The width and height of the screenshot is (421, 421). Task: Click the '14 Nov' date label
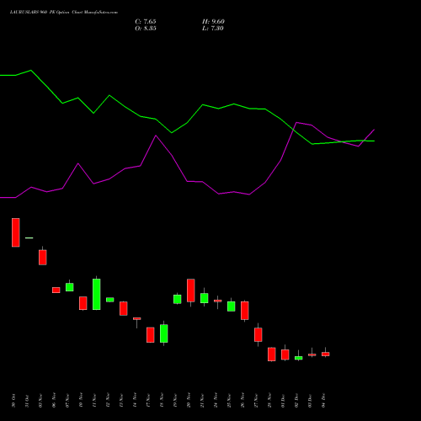(135, 401)
